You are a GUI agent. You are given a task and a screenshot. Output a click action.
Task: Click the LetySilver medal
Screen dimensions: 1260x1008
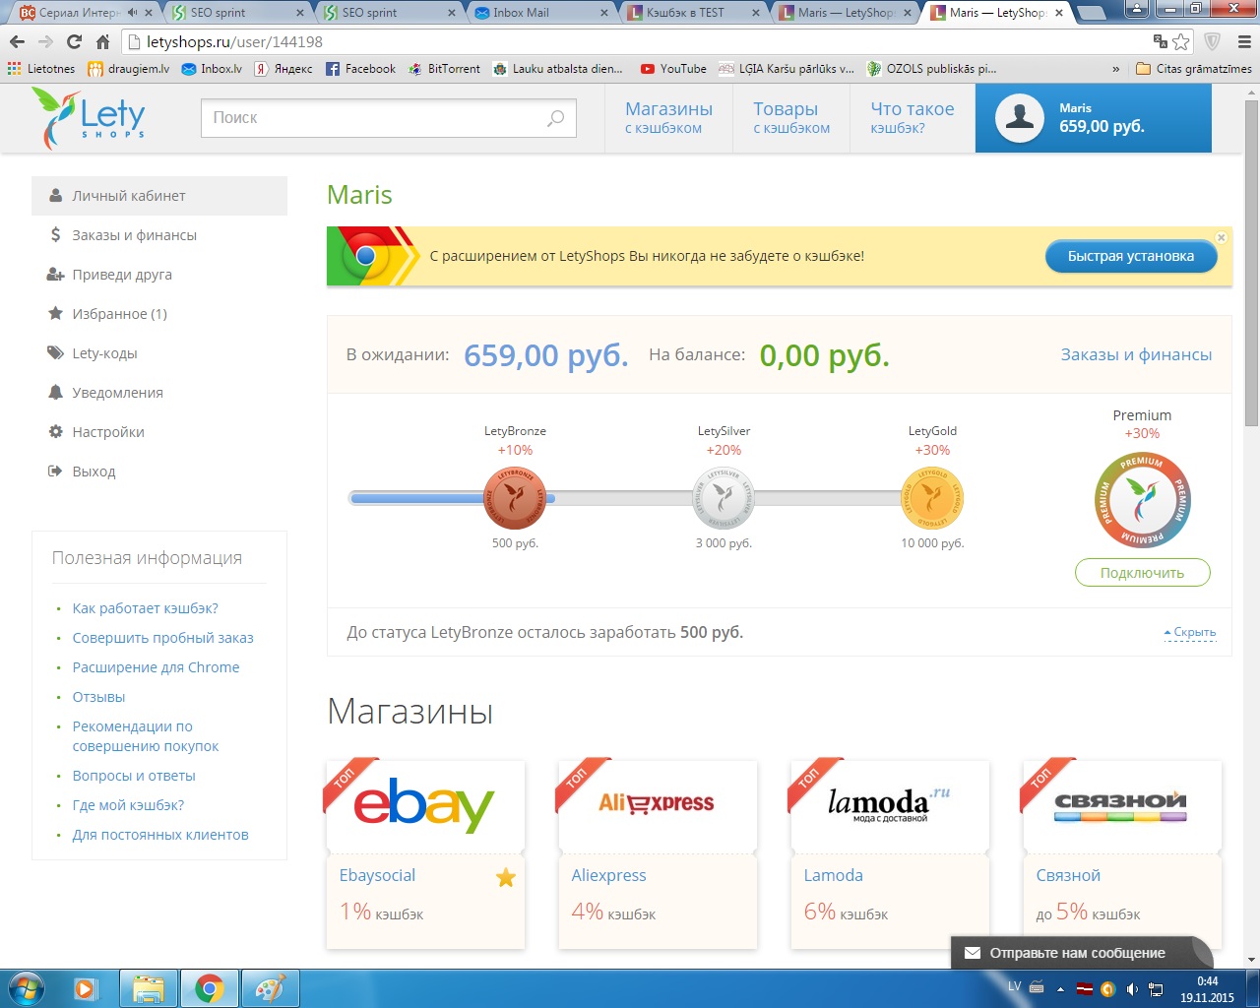pyautogui.click(x=724, y=497)
